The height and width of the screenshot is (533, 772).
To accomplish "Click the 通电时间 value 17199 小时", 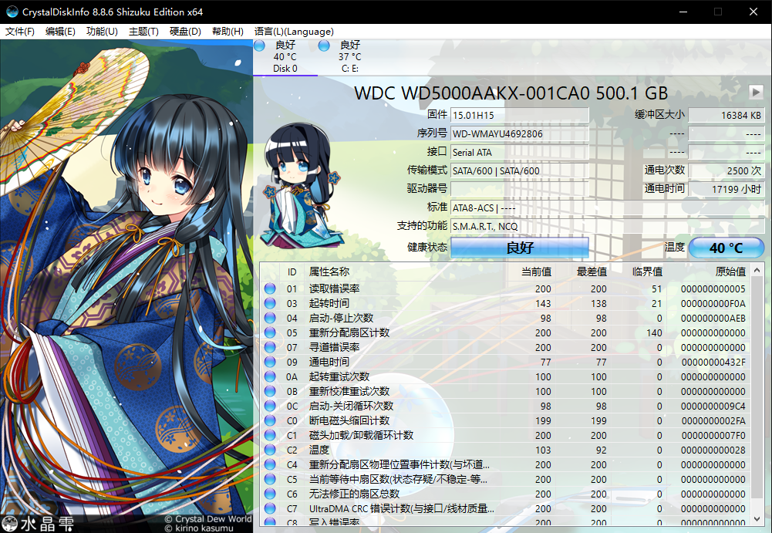I will (x=726, y=189).
